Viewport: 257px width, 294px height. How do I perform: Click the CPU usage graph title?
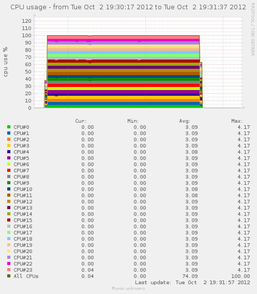click(128, 7)
